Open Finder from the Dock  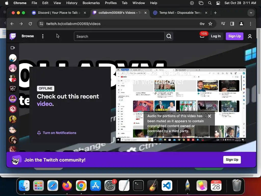point(24,186)
